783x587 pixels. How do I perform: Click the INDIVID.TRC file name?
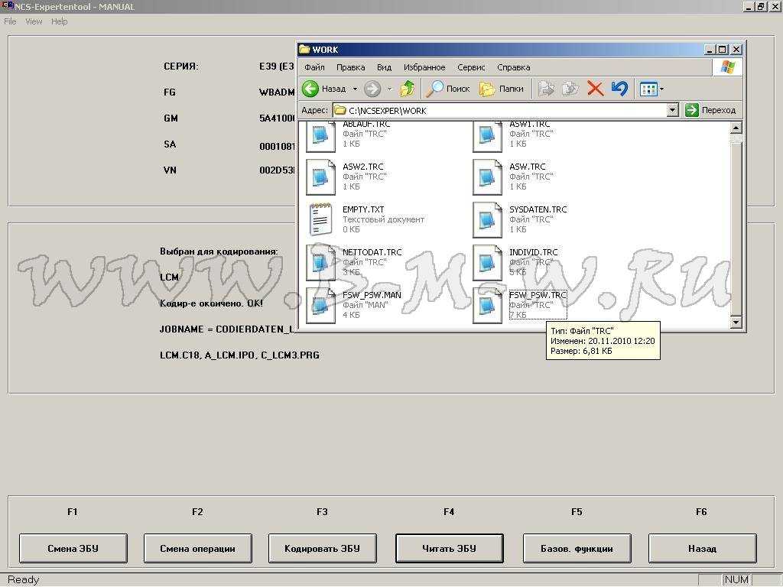pos(533,252)
